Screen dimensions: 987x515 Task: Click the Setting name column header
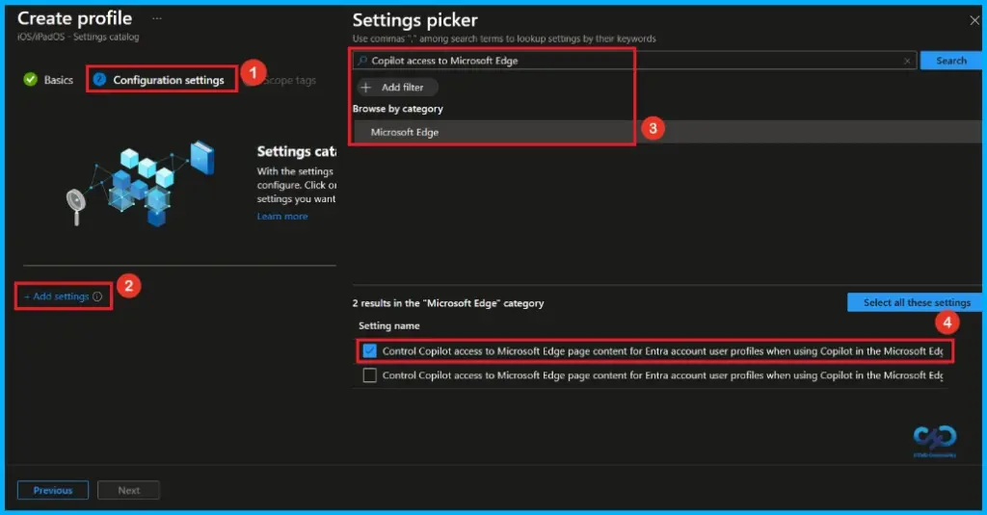tap(389, 325)
